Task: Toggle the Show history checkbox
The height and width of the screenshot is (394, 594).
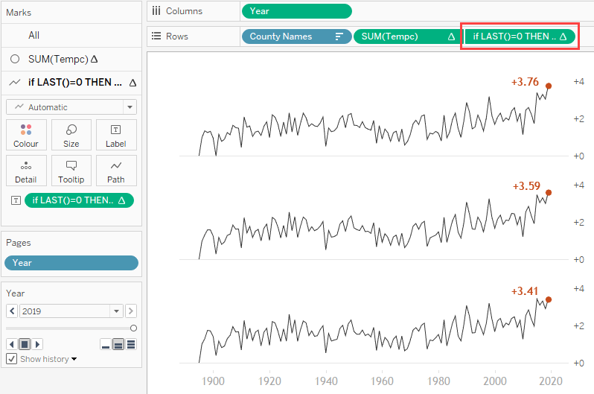Action: [x=11, y=359]
